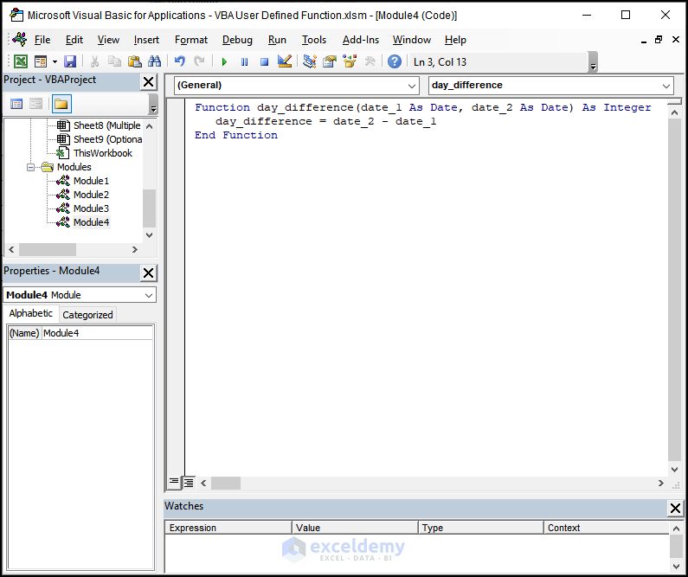Close the Properties - Module4 panel

pos(148,273)
